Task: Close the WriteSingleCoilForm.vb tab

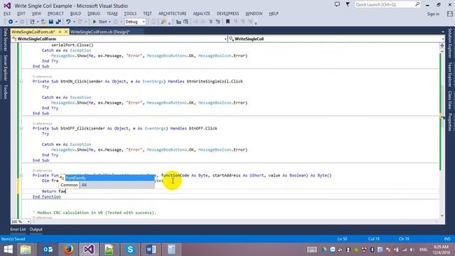Action: [66, 31]
